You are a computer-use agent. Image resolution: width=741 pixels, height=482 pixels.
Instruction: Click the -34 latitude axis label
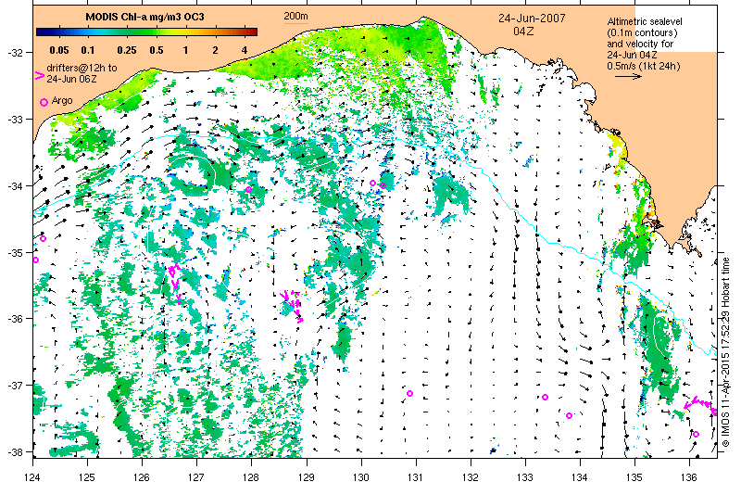pos(15,186)
